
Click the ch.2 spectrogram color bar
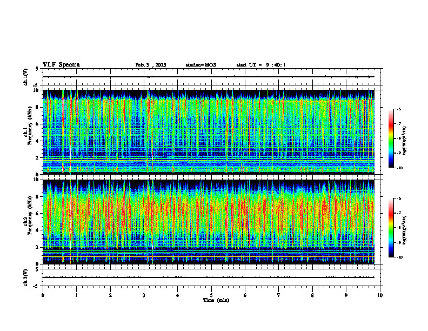(391, 228)
